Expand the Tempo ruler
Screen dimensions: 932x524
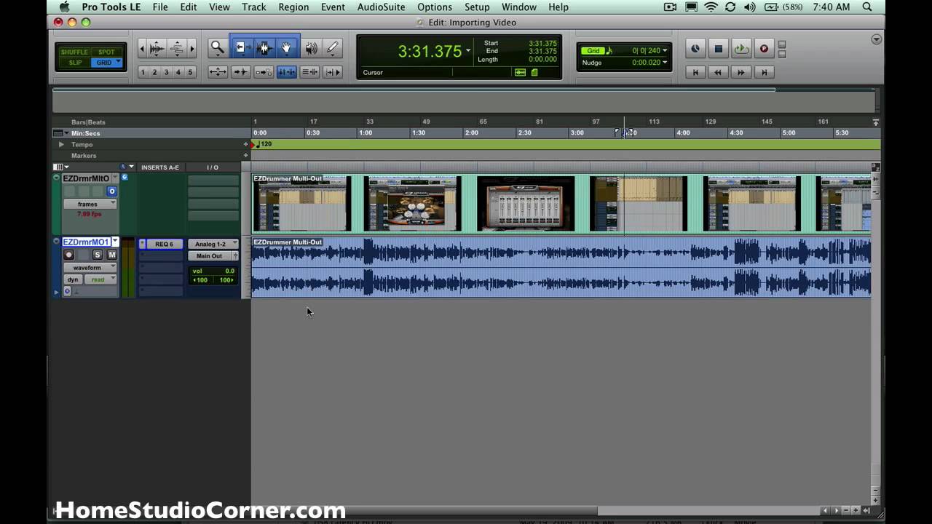(61, 145)
